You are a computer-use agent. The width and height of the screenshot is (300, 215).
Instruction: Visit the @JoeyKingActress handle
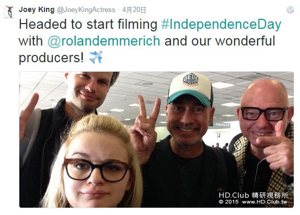tap(86, 10)
